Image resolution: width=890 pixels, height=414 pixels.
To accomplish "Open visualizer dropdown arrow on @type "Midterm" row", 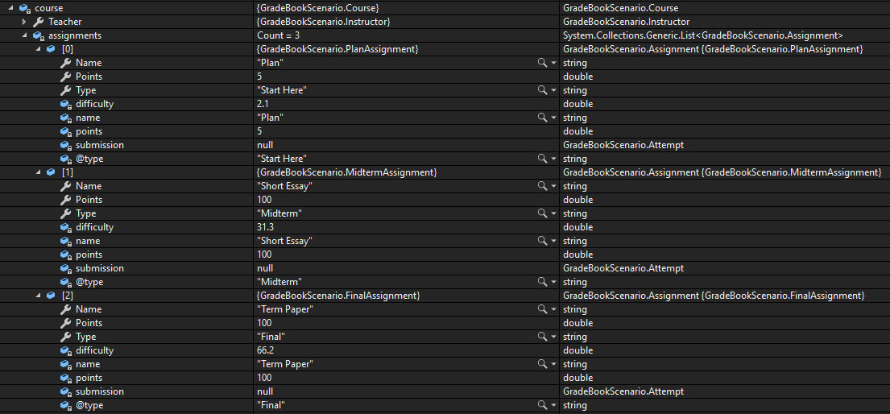I will [x=553, y=282].
